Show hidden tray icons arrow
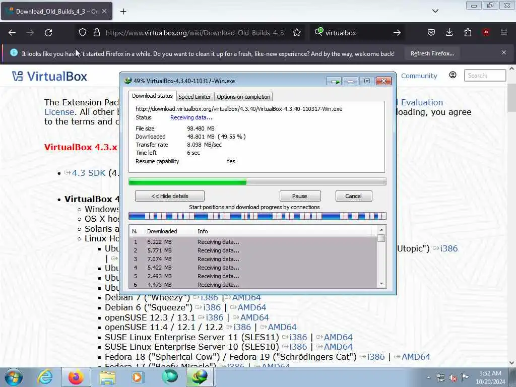The height and width of the screenshot is (387, 516). [x=428, y=377]
